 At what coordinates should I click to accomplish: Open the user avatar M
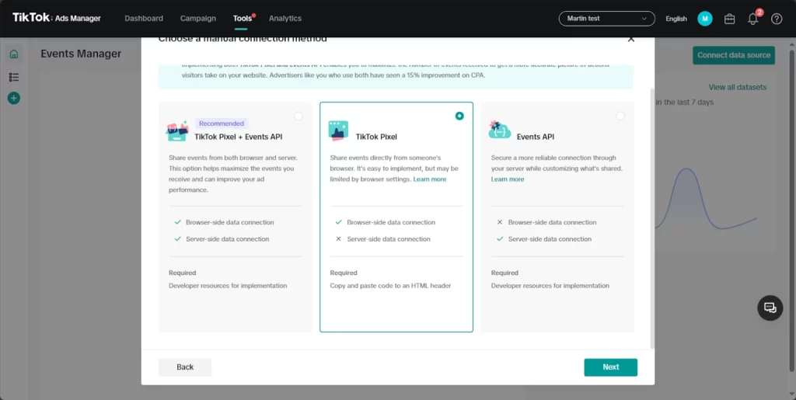pyautogui.click(x=704, y=19)
